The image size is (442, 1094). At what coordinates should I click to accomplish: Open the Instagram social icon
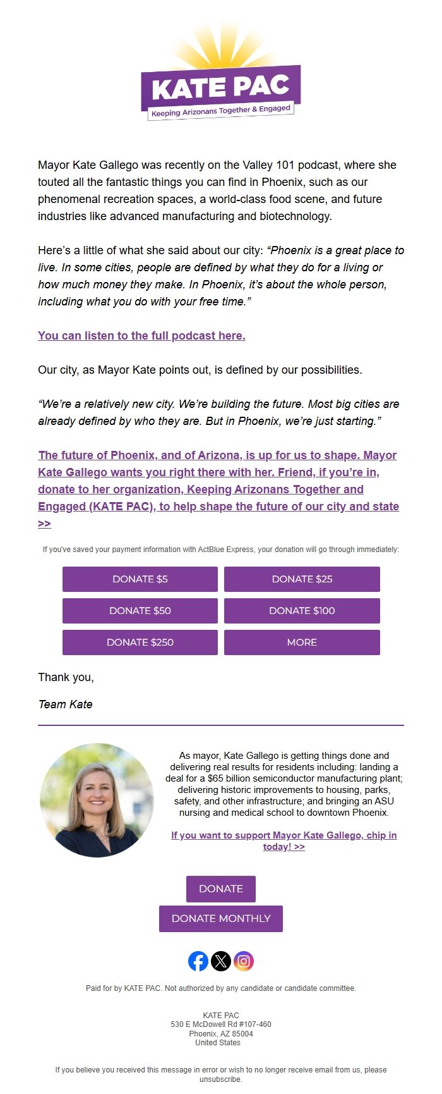click(x=244, y=961)
